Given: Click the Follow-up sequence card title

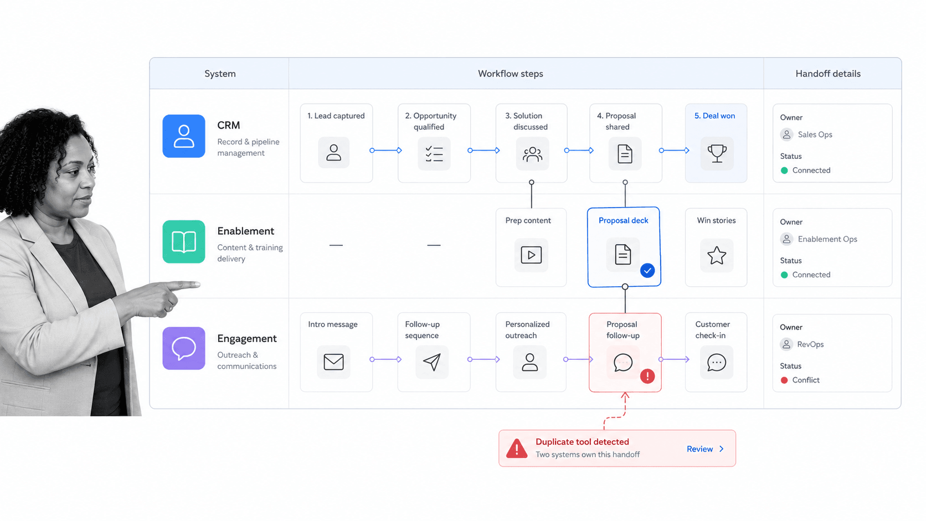Looking at the screenshot, I should pyautogui.click(x=422, y=330).
